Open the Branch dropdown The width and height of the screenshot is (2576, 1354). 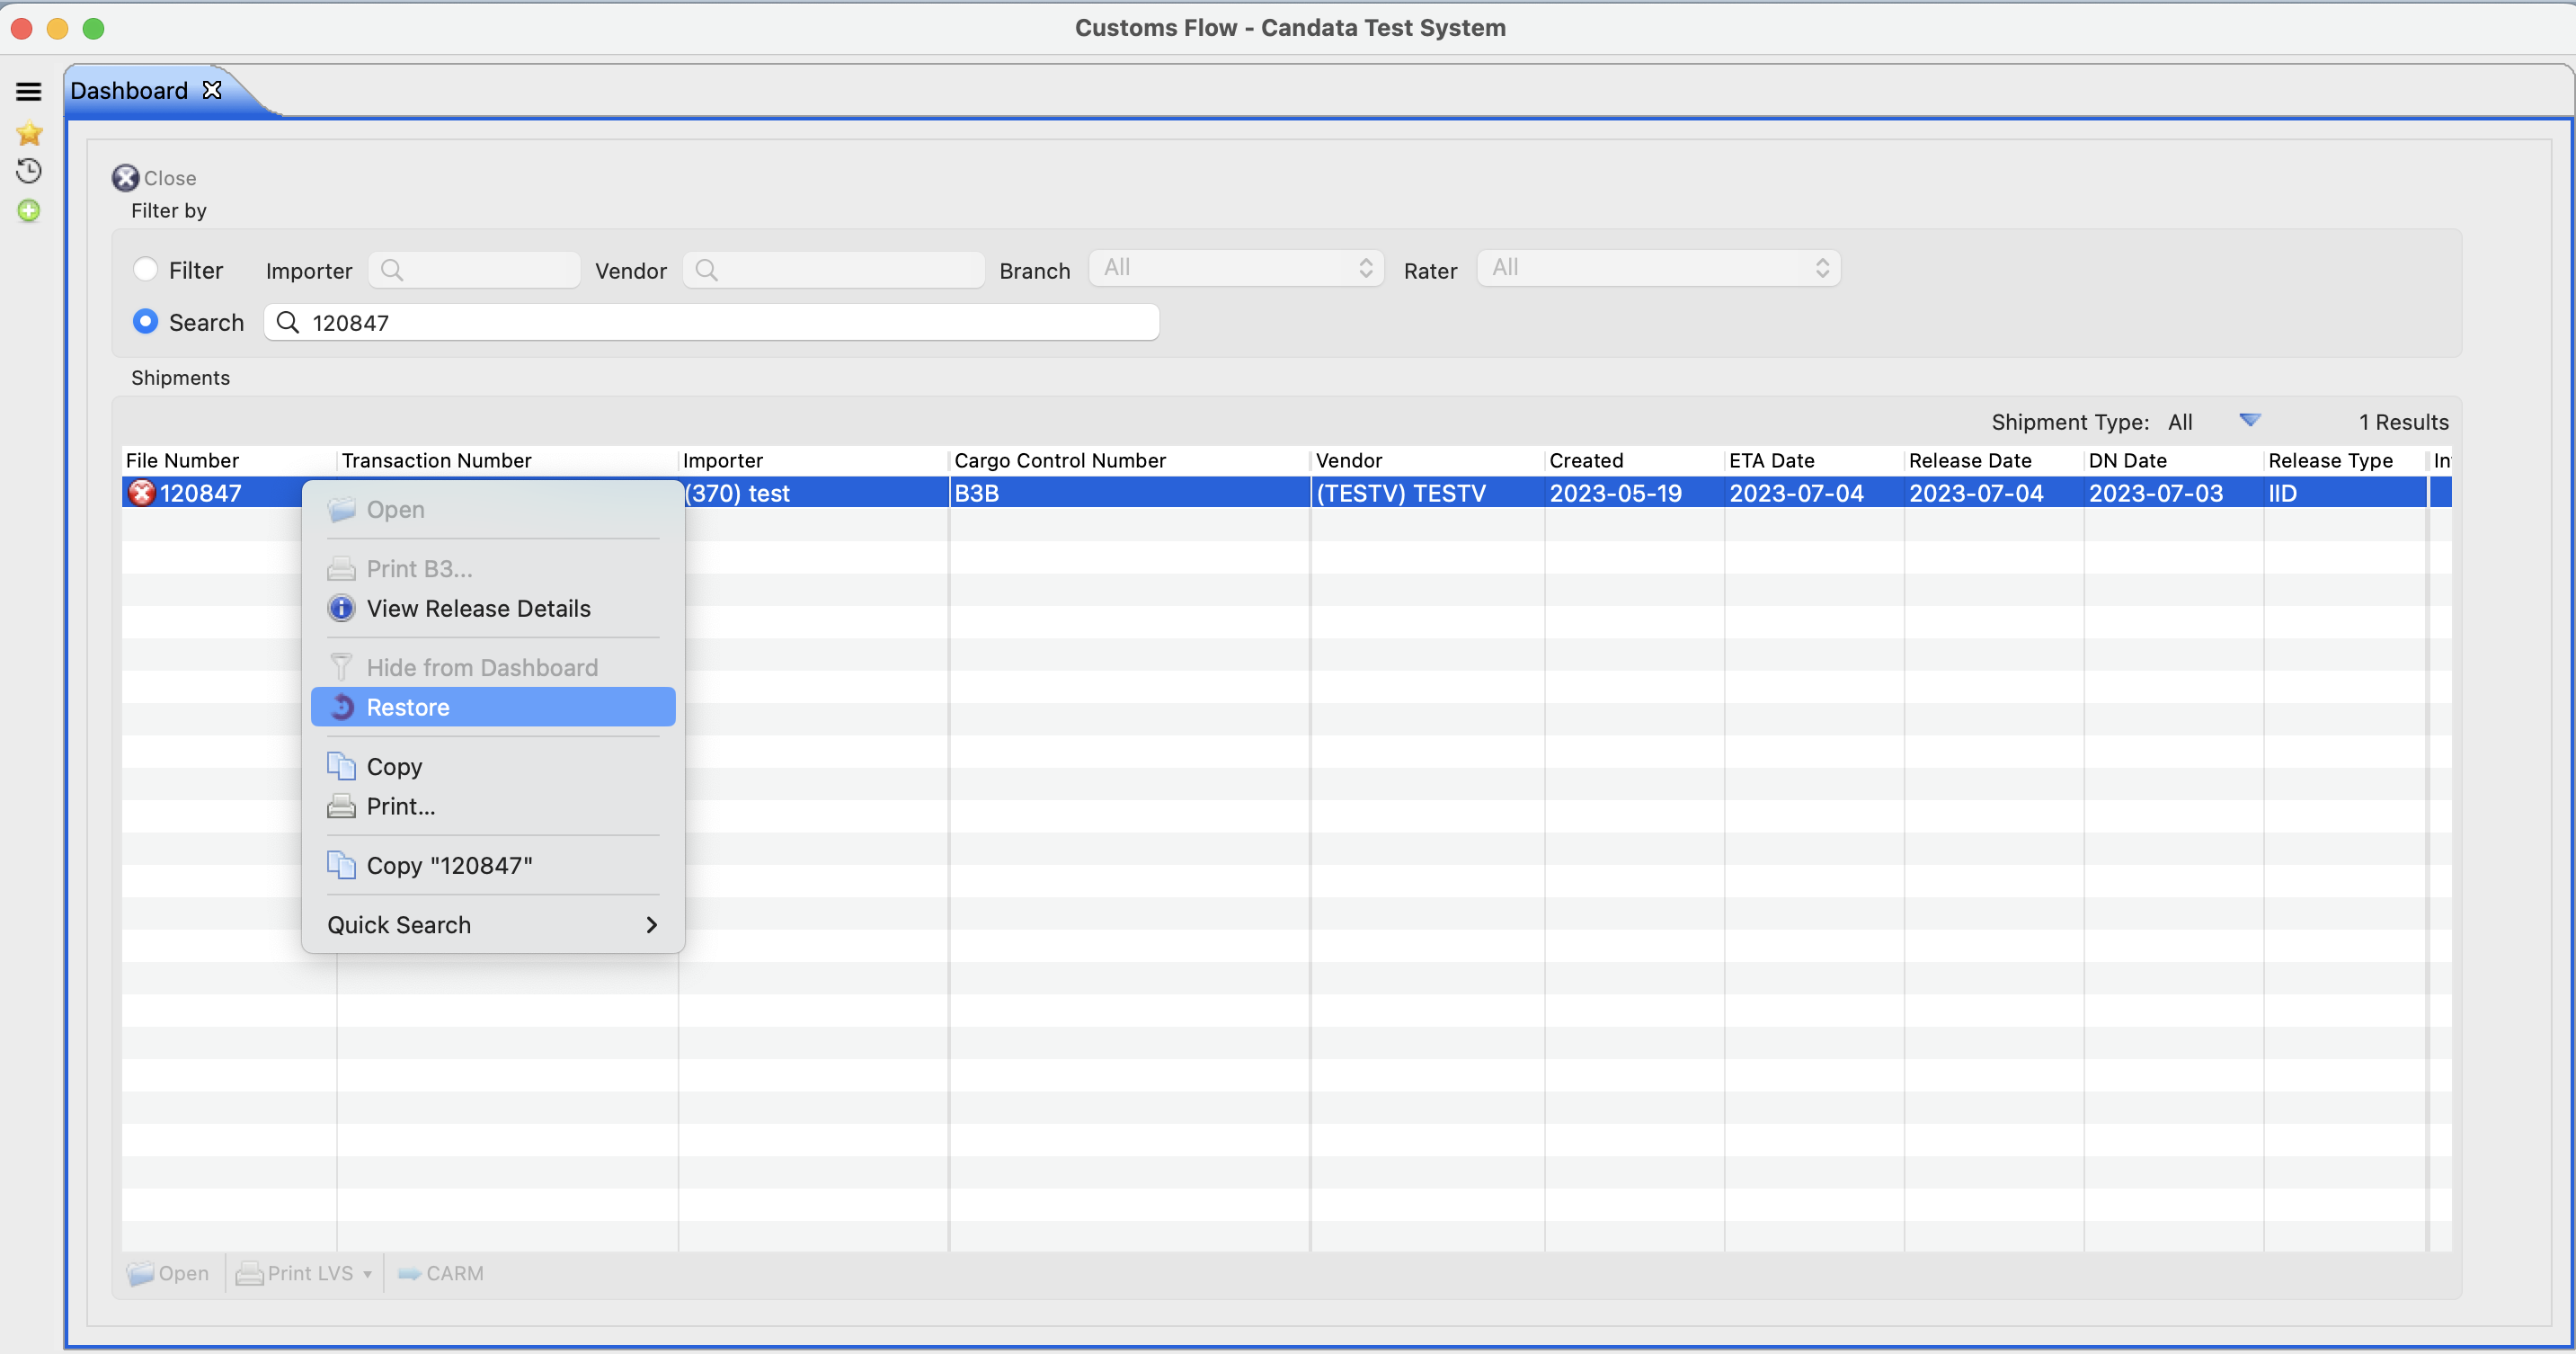click(x=1236, y=268)
